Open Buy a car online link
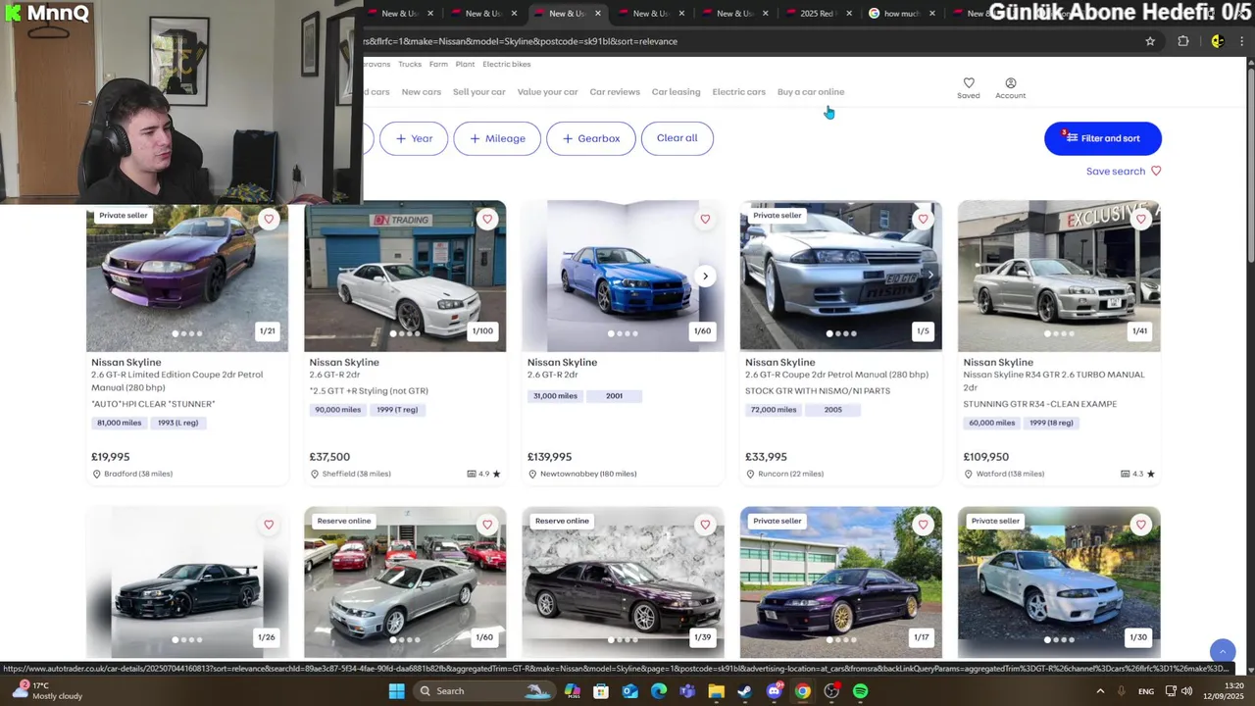1255x706 pixels. (811, 91)
